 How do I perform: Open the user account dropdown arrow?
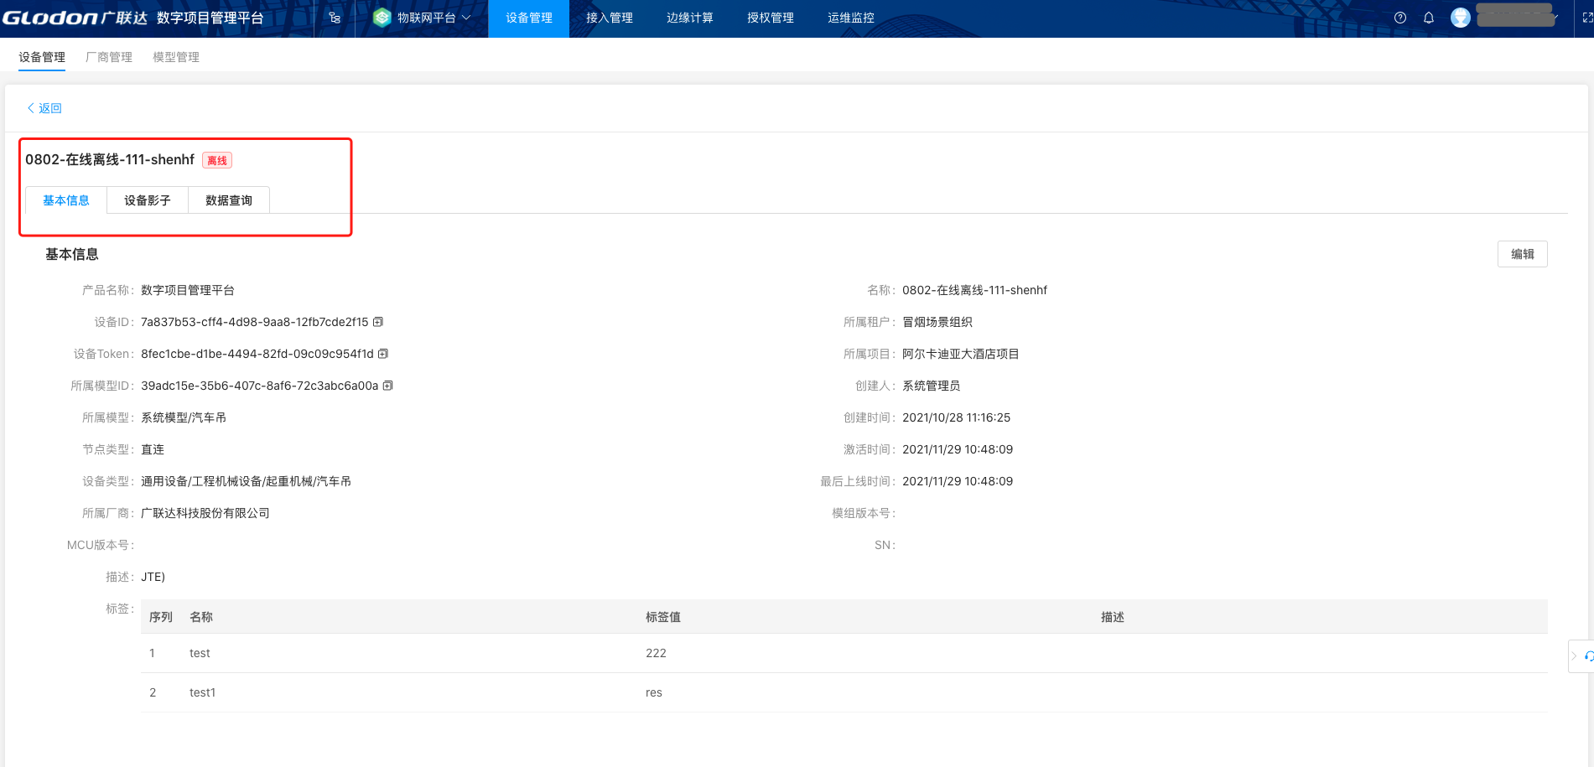[1556, 18]
